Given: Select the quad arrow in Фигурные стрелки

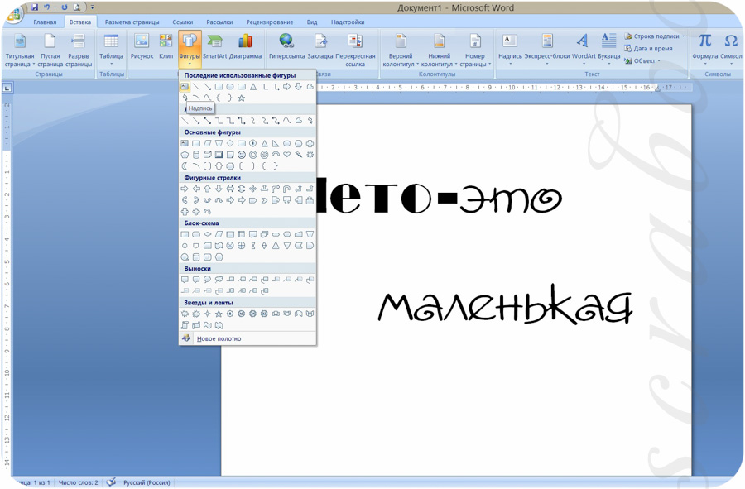Looking at the screenshot, I should click(252, 189).
